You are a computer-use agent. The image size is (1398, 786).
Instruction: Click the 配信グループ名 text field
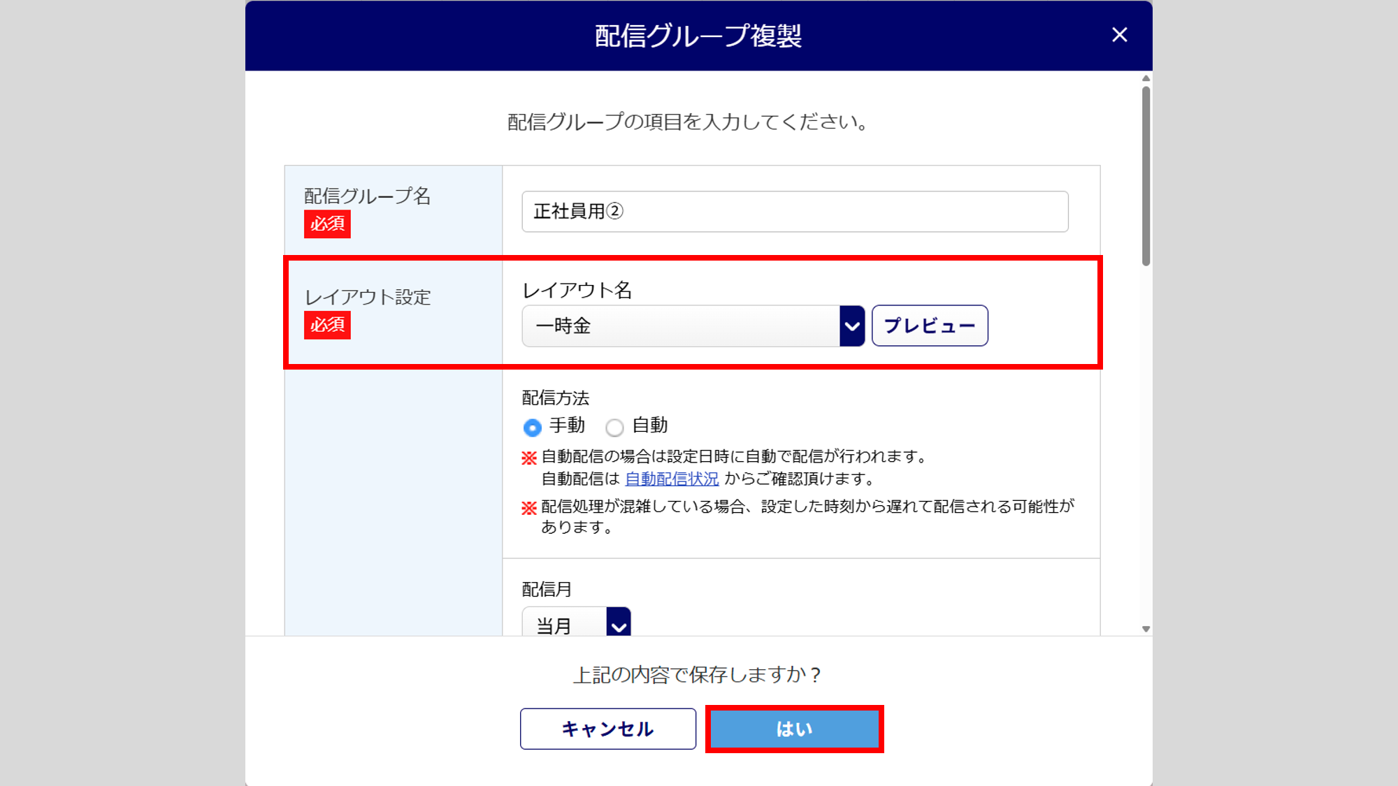point(794,211)
